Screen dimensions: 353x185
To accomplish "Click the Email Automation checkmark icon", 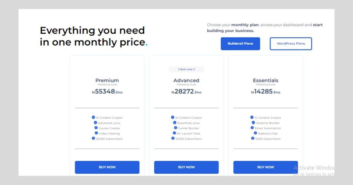I will click(252, 128).
